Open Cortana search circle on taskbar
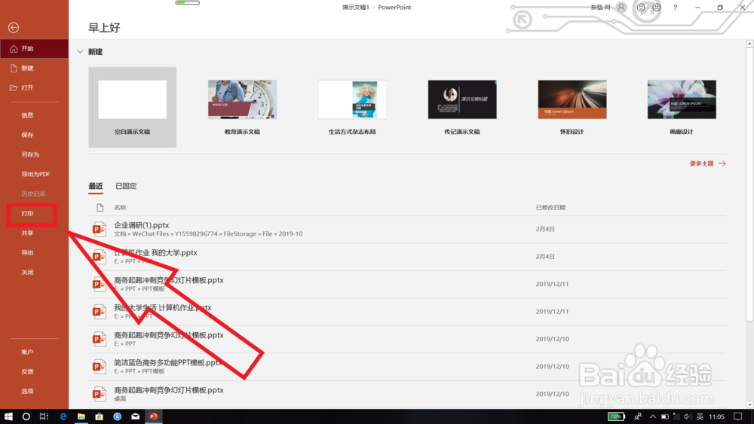The image size is (754, 424). (26, 416)
